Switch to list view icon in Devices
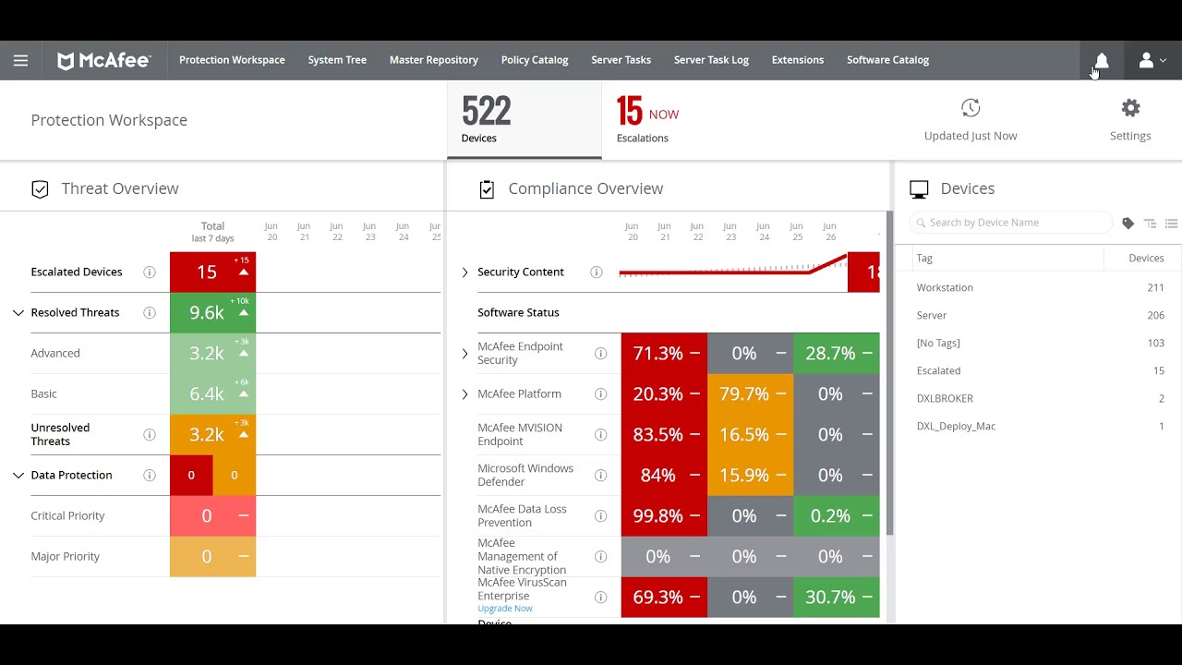 click(x=1171, y=224)
